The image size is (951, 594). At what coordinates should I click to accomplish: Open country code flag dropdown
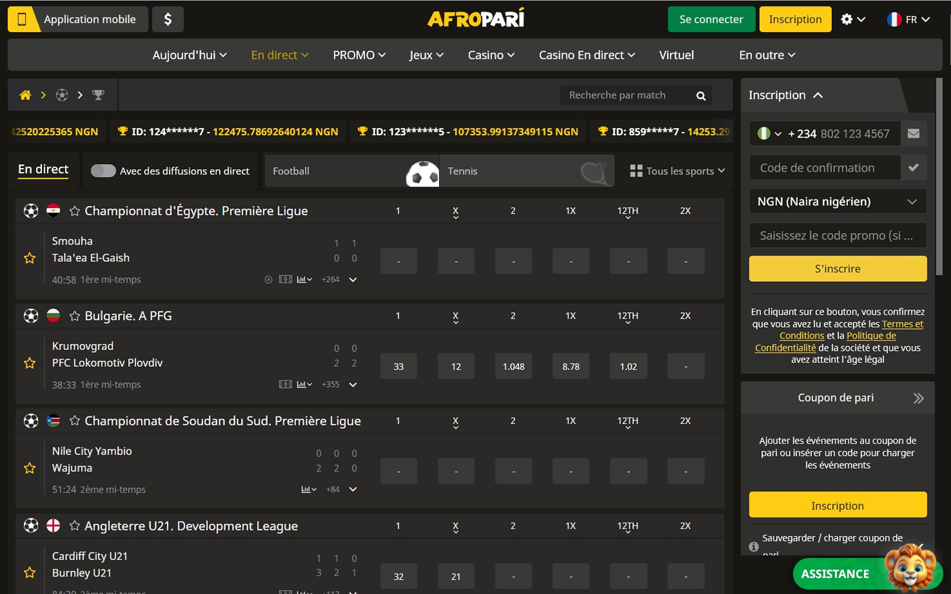pyautogui.click(x=769, y=134)
